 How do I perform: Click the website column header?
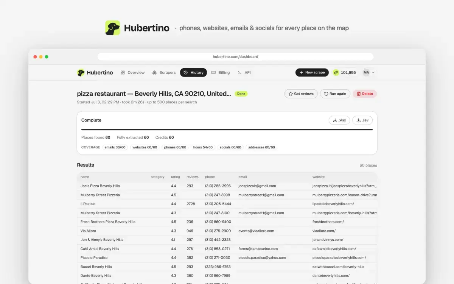[x=319, y=177]
